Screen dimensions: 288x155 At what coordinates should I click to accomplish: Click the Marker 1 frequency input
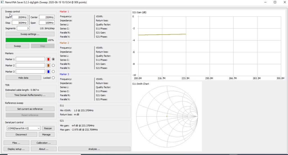pyautogui.click(x=30, y=59)
